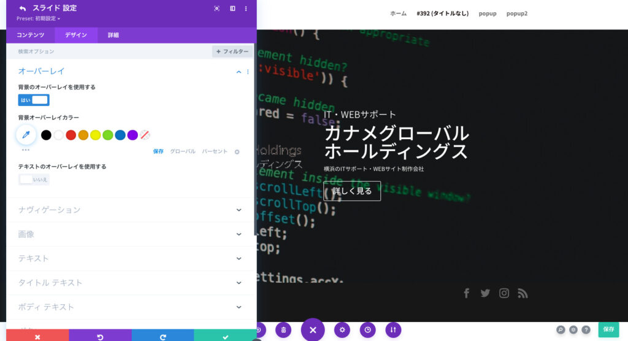This screenshot has height=341, width=628.
Task: Open the ホーム menu item
Action: pos(398,13)
